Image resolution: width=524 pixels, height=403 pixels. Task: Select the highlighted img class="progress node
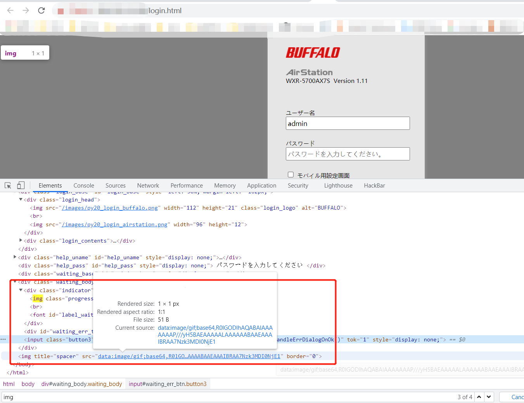pyautogui.click(x=62, y=298)
